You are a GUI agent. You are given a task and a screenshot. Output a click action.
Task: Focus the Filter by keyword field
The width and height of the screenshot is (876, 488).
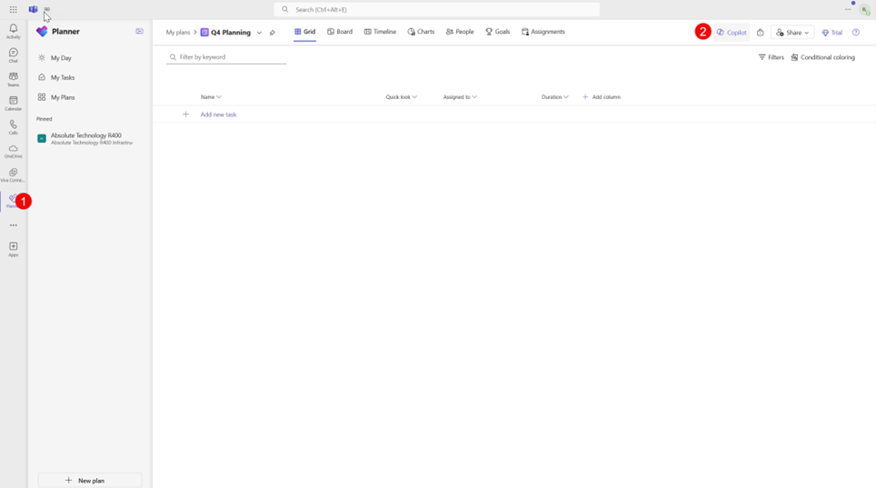(x=226, y=57)
